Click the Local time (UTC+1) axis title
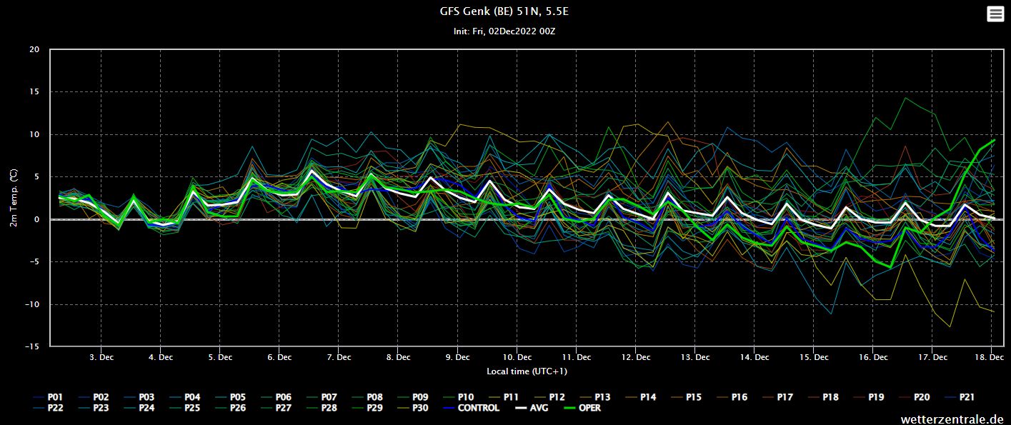Image resolution: width=1011 pixels, height=425 pixels. pyautogui.click(x=527, y=371)
